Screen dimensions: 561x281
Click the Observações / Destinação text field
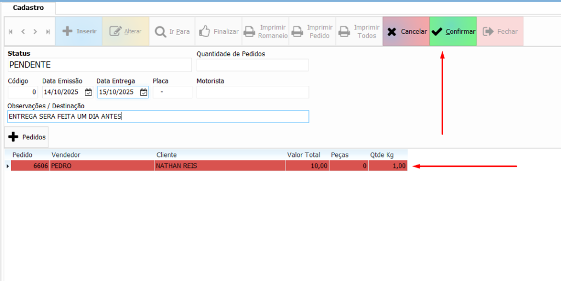coord(158,116)
